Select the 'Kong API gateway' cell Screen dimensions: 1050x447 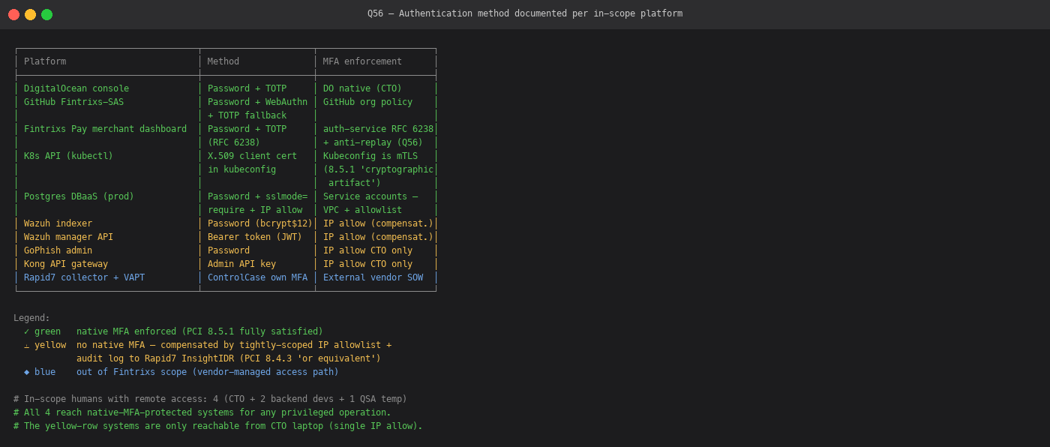coord(66,264)
